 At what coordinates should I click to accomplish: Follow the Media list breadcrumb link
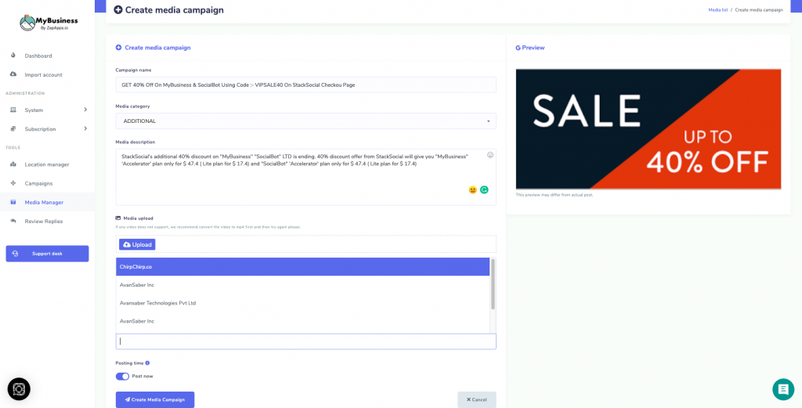click(x=717, y=9)
